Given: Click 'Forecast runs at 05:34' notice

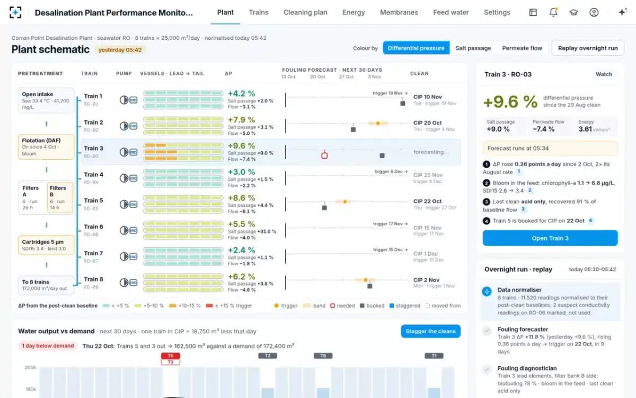Looking at the screenshot, I should 550,149.
